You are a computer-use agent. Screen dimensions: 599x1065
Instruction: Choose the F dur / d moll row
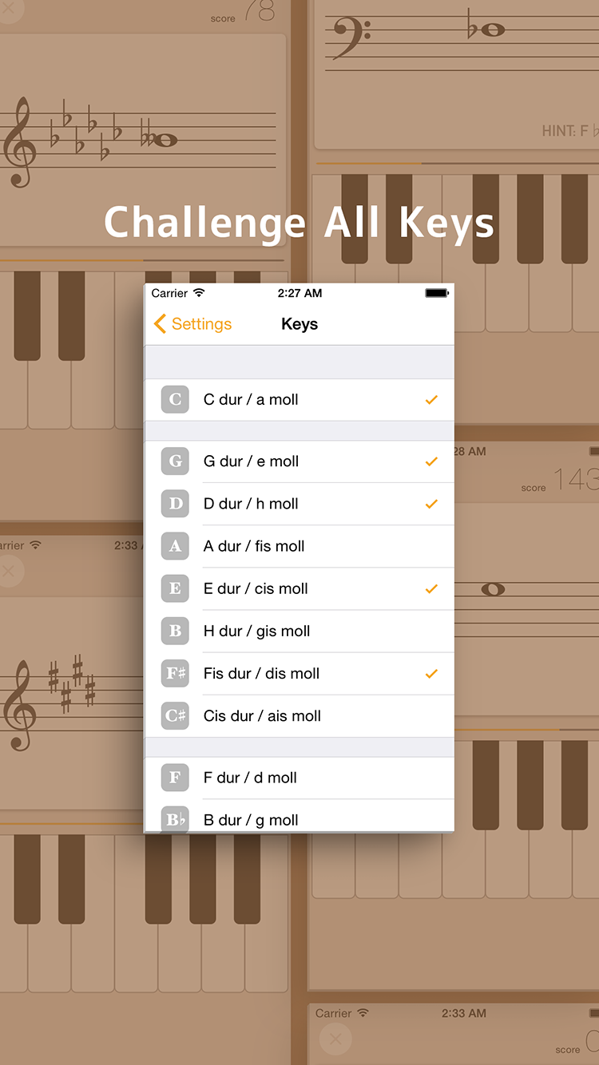pos(299,778)
